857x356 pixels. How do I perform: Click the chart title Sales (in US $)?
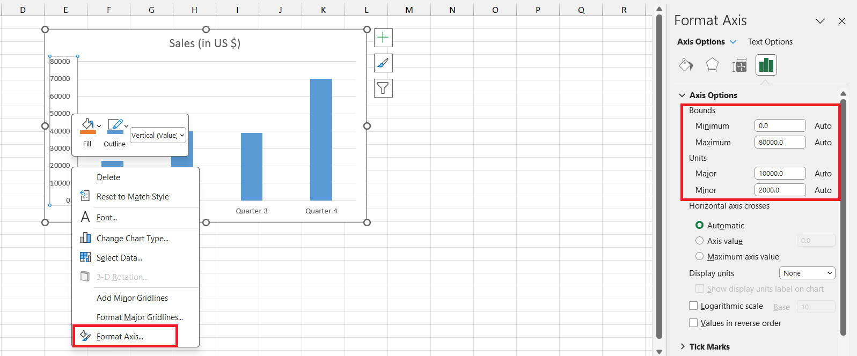click(x=204, y=43)
